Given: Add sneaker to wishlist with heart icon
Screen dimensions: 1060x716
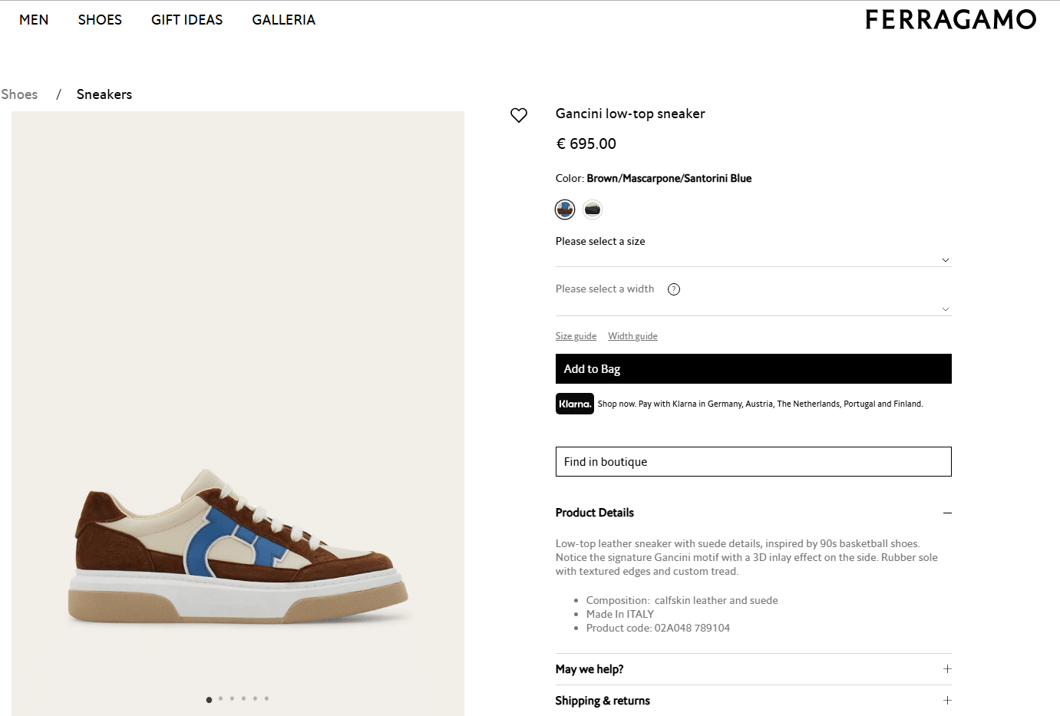Looking at the screenshot, I should click(519, 115).
